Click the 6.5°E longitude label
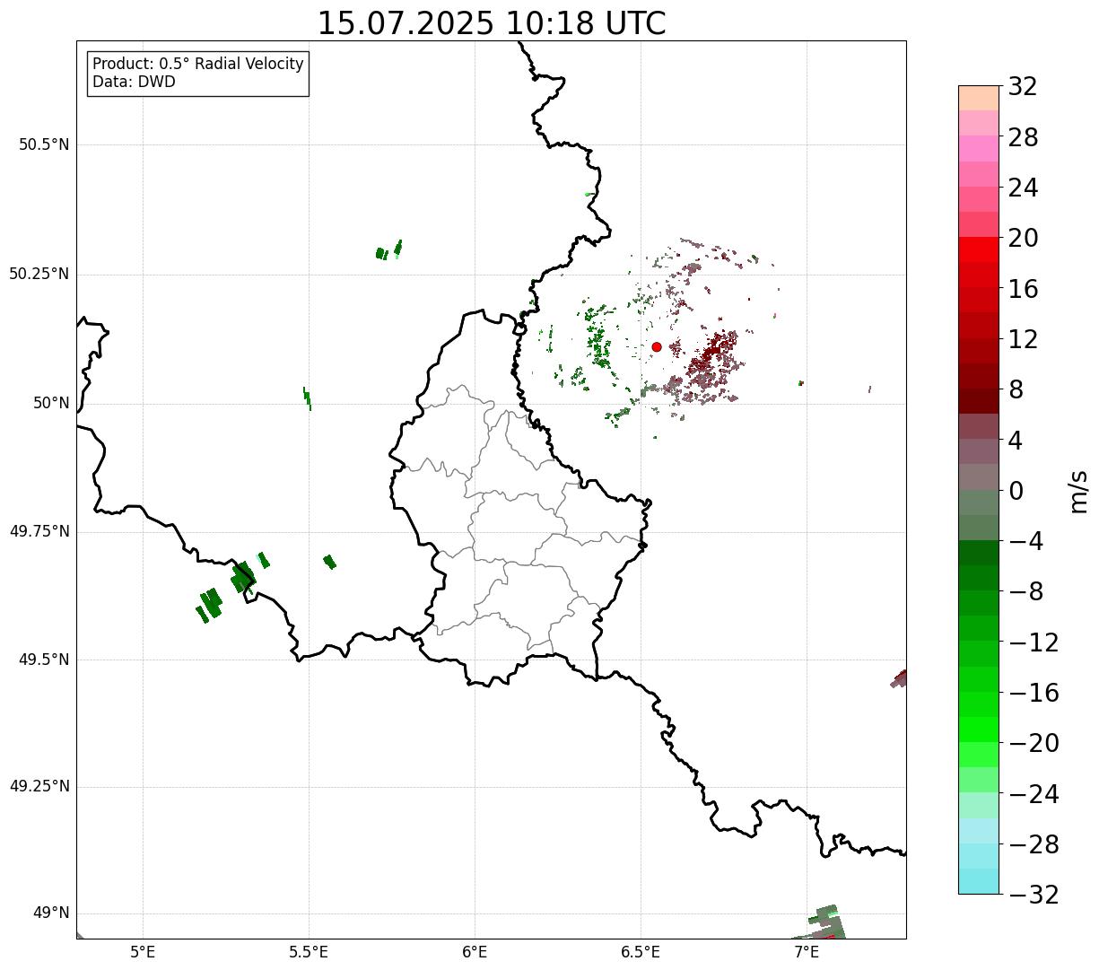Viewport: 1099px width, 970px height. pos(641,952)
